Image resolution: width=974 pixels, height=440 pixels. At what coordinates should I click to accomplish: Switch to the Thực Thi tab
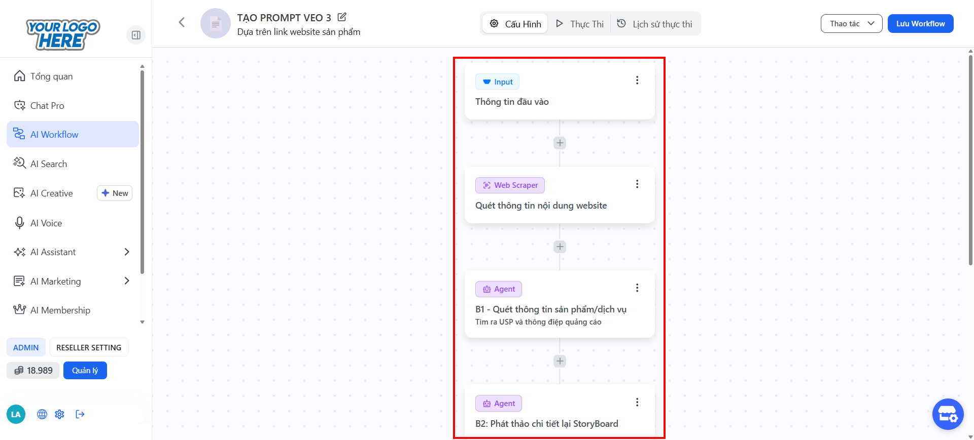(x=580, y=24)
